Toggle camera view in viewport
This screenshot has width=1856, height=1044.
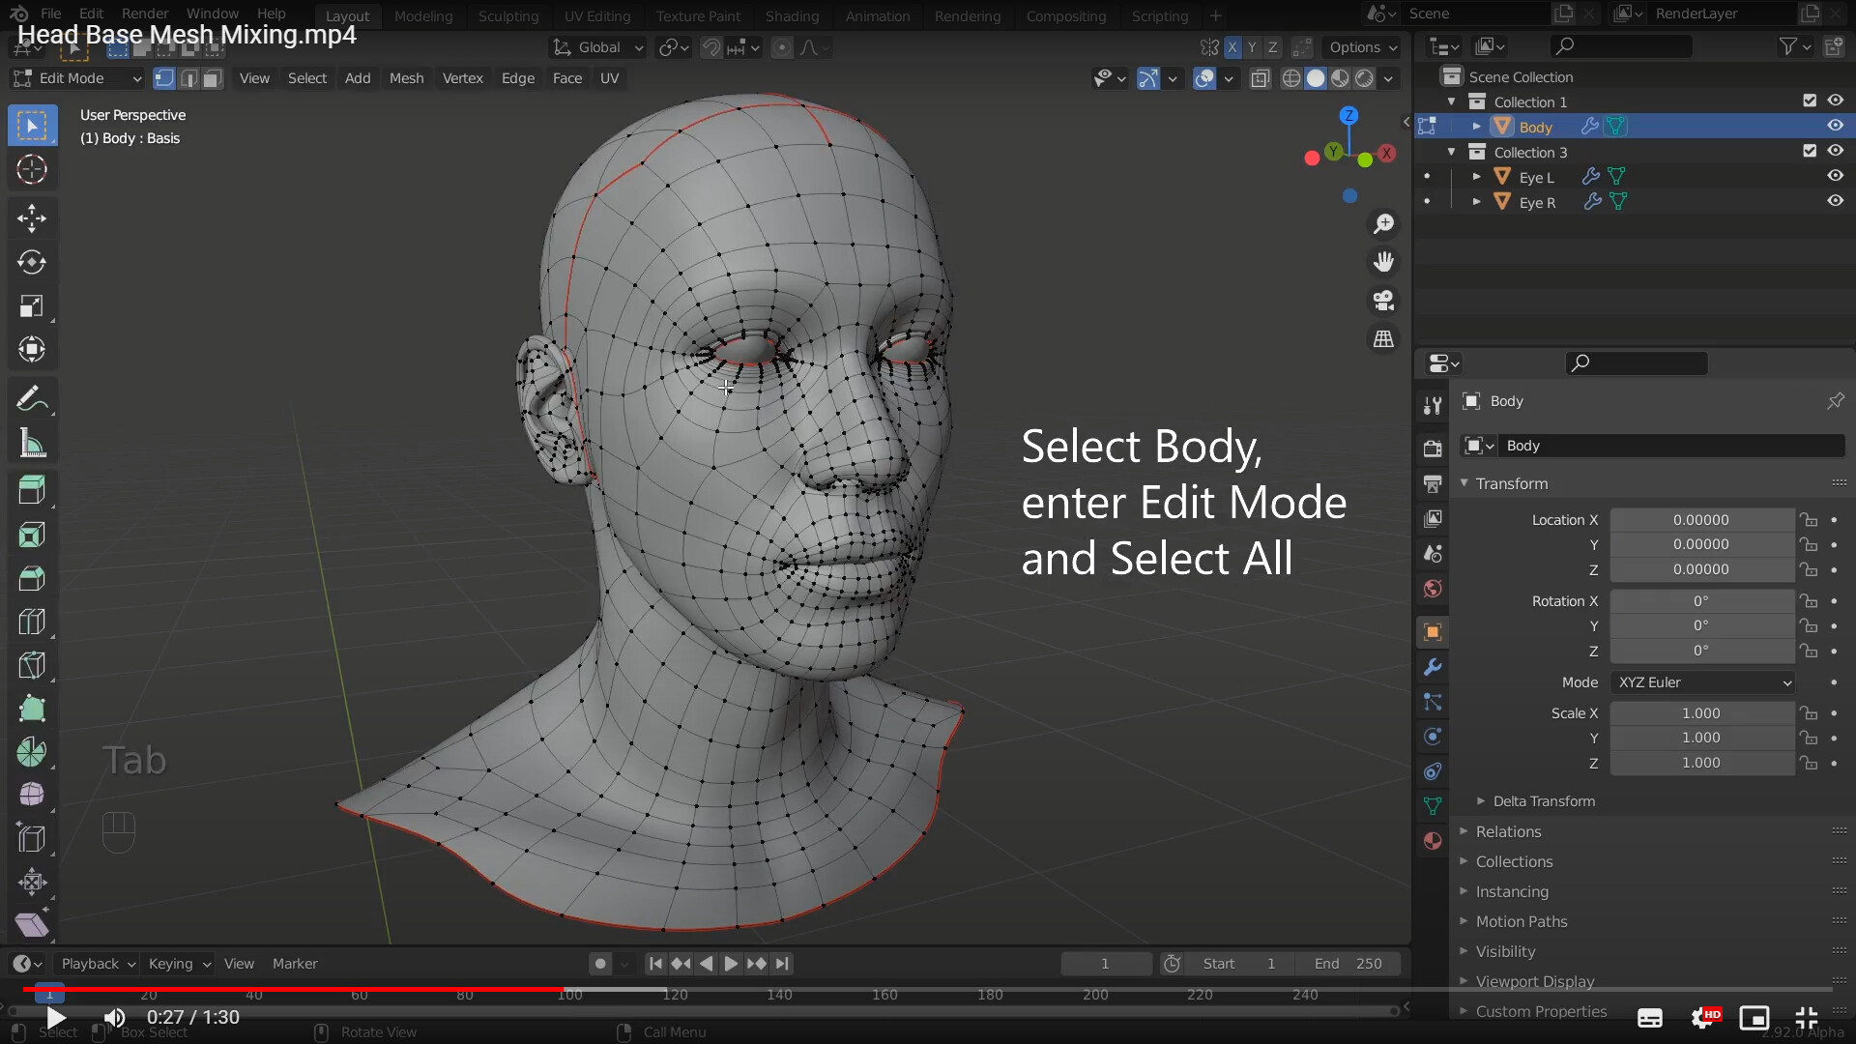[1383, 301]
